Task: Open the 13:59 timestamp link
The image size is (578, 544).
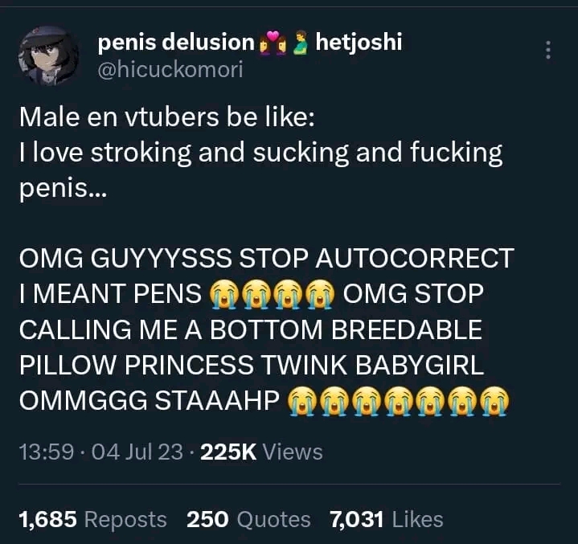Action: point(47,452)
